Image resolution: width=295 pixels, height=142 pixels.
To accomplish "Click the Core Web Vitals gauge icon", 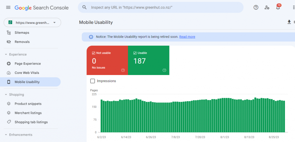I will 9,73.
